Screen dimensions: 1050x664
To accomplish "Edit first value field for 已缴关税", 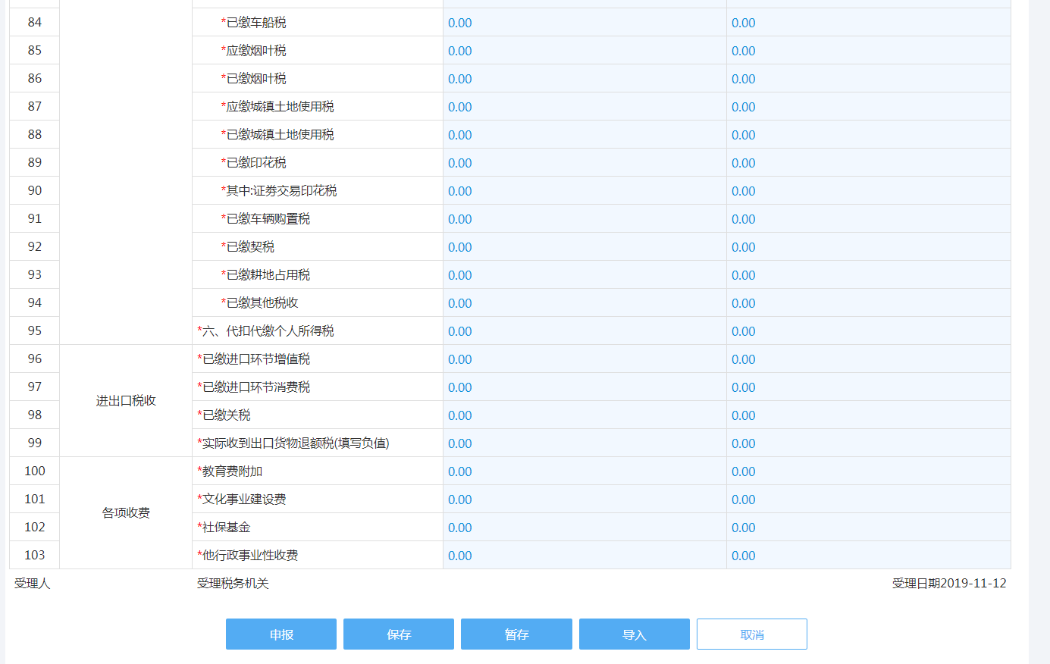I will pos(585,415).
